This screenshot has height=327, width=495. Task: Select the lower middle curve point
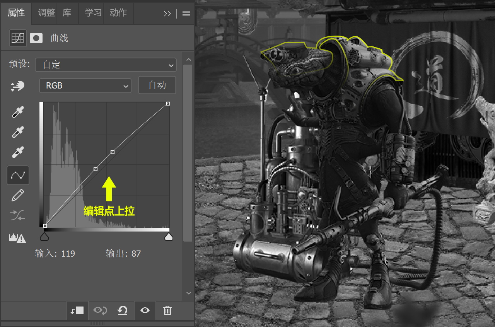coord(96,169)
